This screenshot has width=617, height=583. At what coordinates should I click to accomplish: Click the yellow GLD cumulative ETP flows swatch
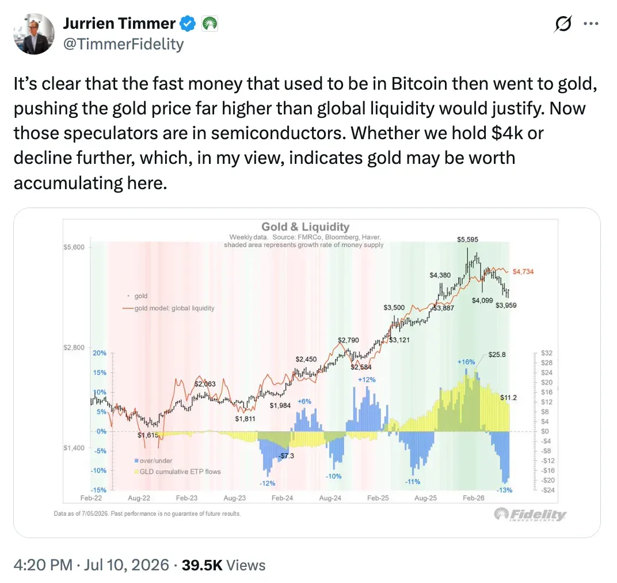[136, 471]
